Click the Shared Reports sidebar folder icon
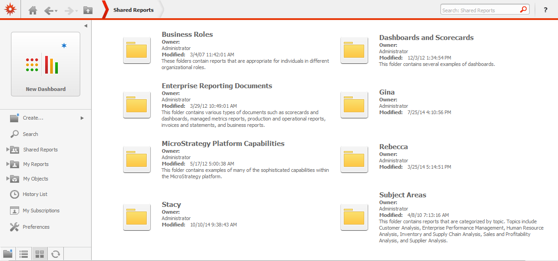 click(x=15, y=150)
